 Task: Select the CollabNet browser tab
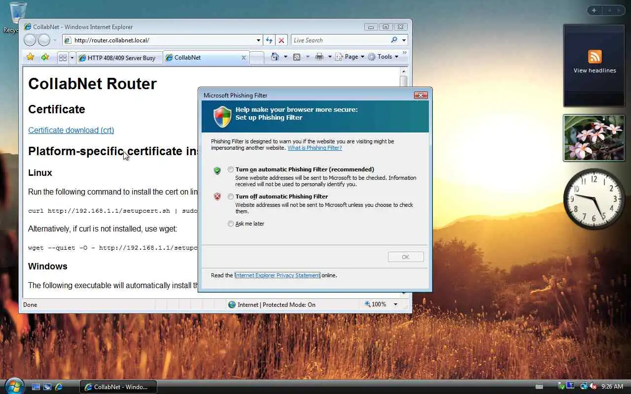pos(202,58)
